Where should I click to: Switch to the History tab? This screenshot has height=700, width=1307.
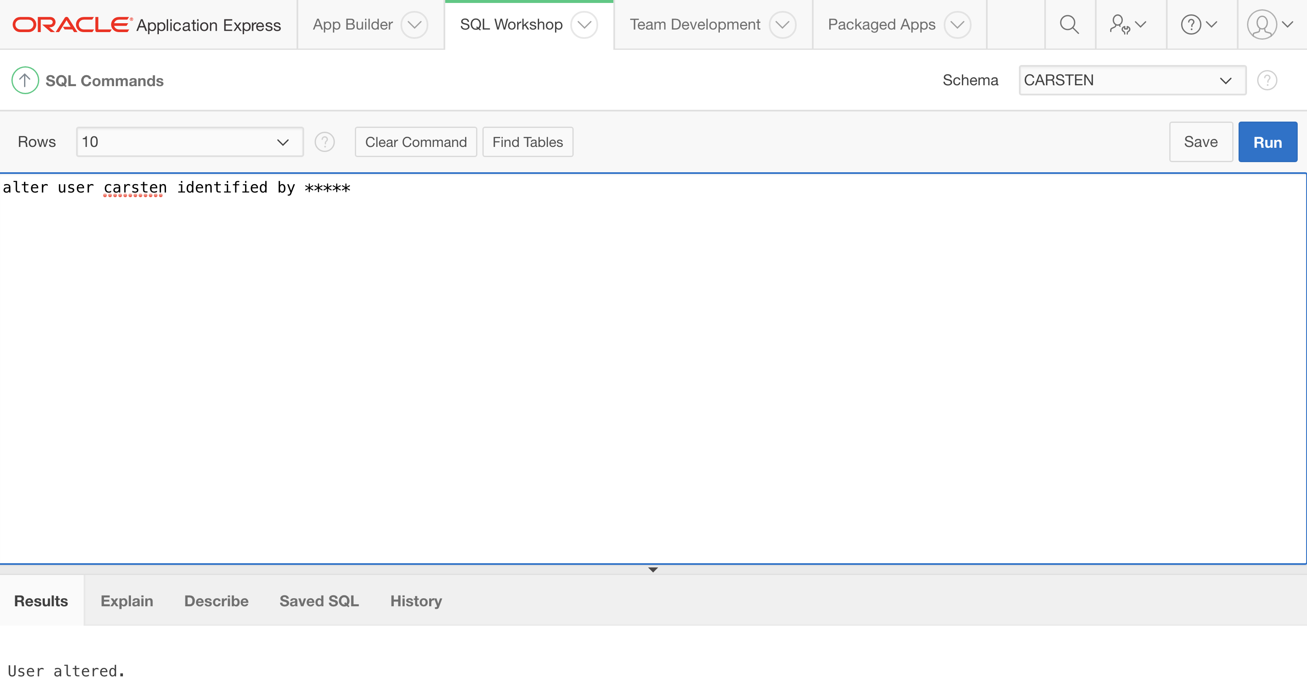coord(416,601)
